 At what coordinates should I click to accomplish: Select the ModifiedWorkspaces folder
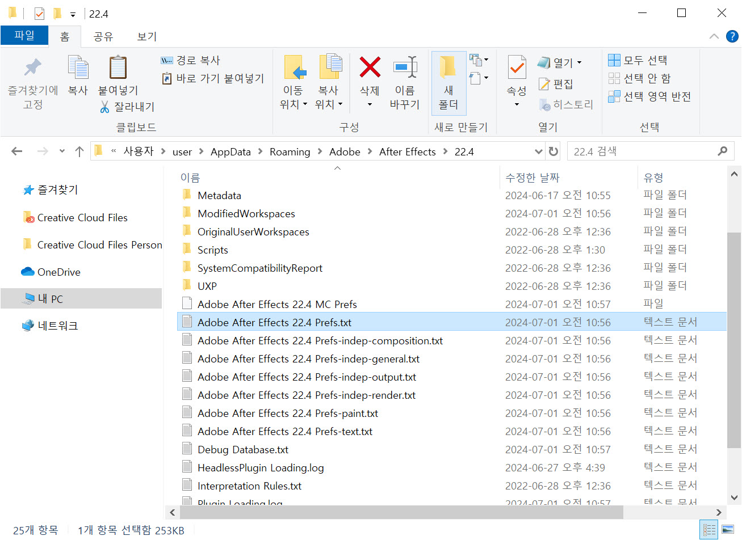coord(246,213)
